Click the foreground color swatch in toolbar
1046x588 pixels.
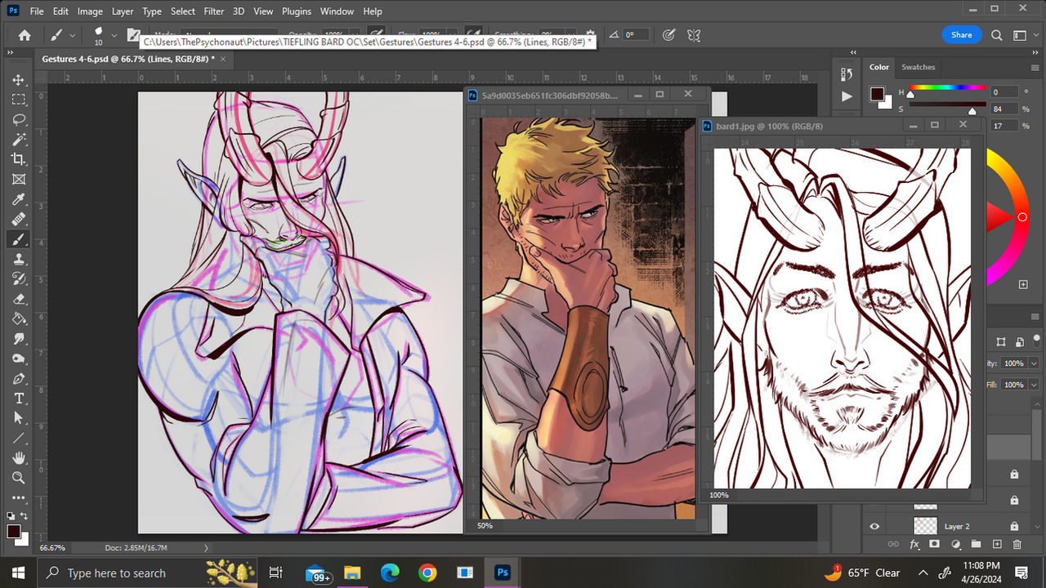point(14,532)
